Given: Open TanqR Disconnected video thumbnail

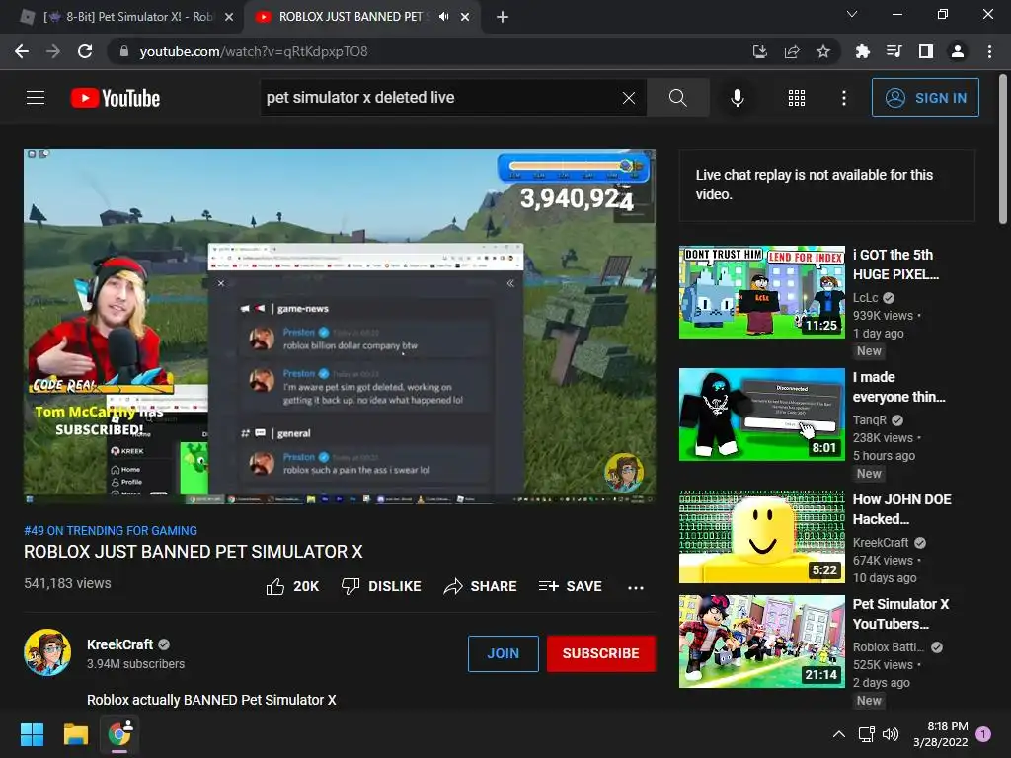Looking at the screenshot, I should click(x=761, y=414).
